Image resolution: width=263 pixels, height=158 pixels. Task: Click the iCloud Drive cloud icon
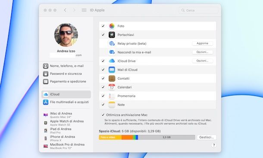[x=112, y=61]
